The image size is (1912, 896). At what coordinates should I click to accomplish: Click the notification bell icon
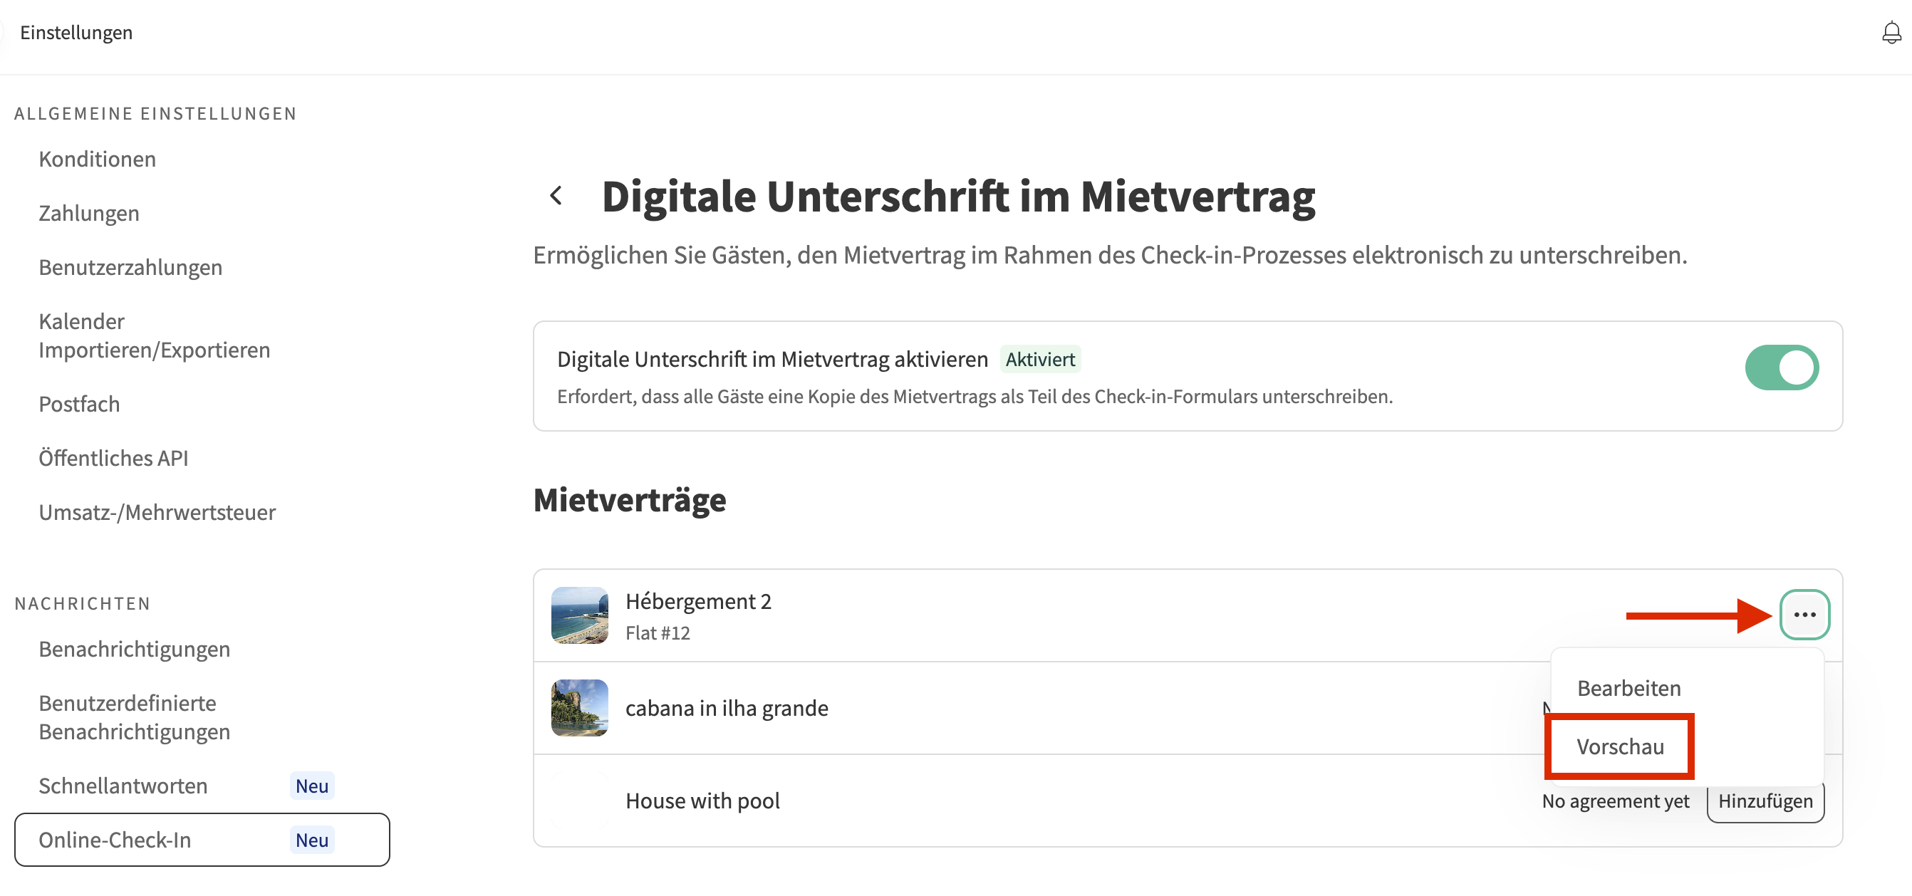tap(1891, 33)
